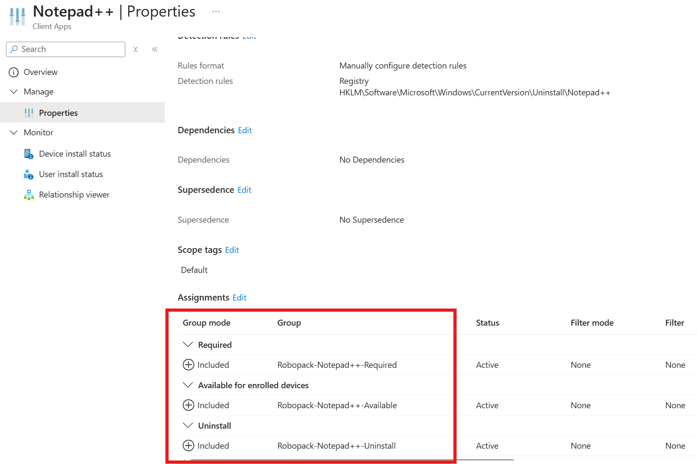Clear search with the X icon
This screenshot has height=464, width=697.
click(x=135, y=49)
